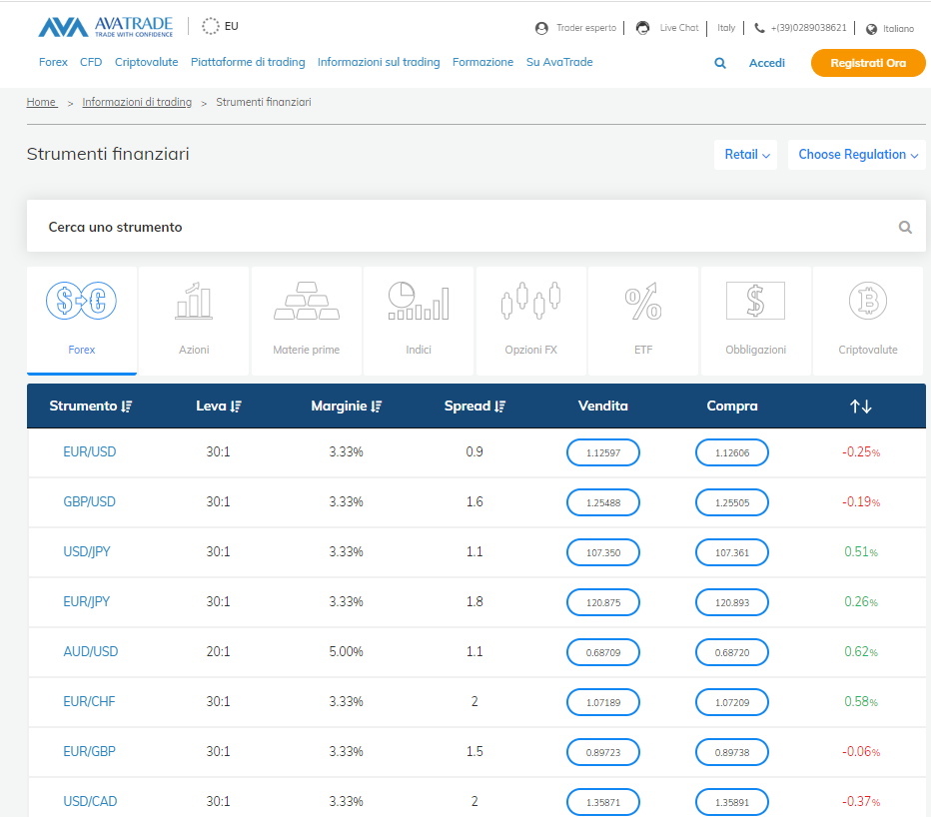
Task: Open site search magnifier in navbar
Action: coord(720,63)
